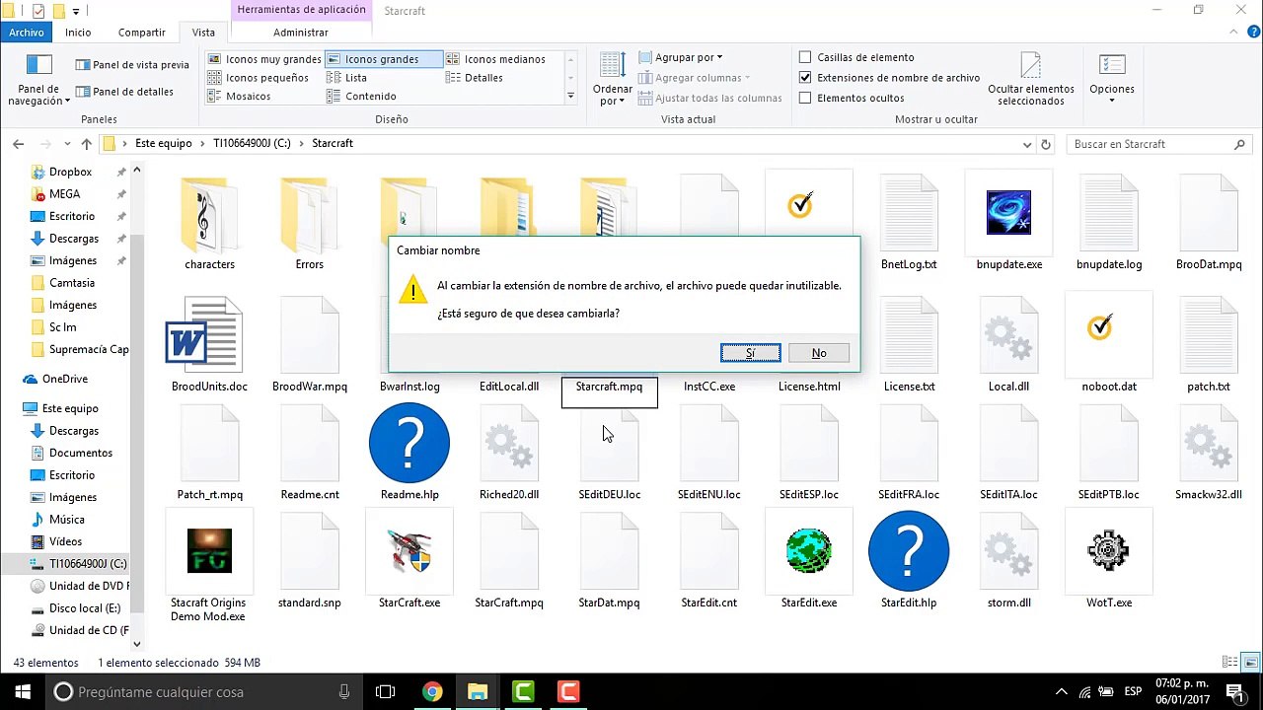Open MEGA in the navigation pane
This screenshot has width=1263, height=710.
64,194
